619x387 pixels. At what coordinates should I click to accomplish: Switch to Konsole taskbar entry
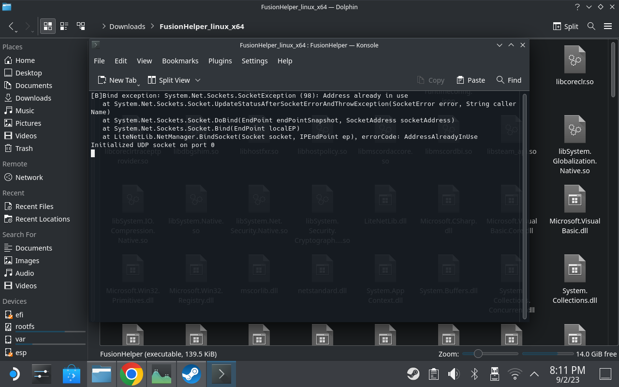click(221, 374)
